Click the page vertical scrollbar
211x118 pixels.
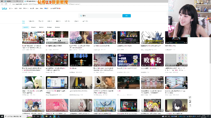[x=210, y=51]
